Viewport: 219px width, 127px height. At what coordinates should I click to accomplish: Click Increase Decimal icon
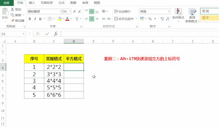(162, 19)
